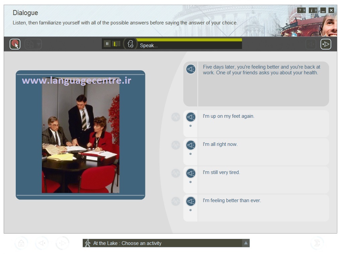
Task: Click the Speak... progress bar
Action: tap(189, 44)
